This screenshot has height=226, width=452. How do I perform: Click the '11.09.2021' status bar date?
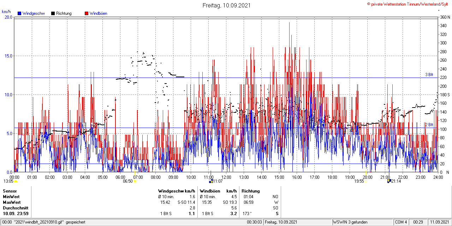point(439,222)
